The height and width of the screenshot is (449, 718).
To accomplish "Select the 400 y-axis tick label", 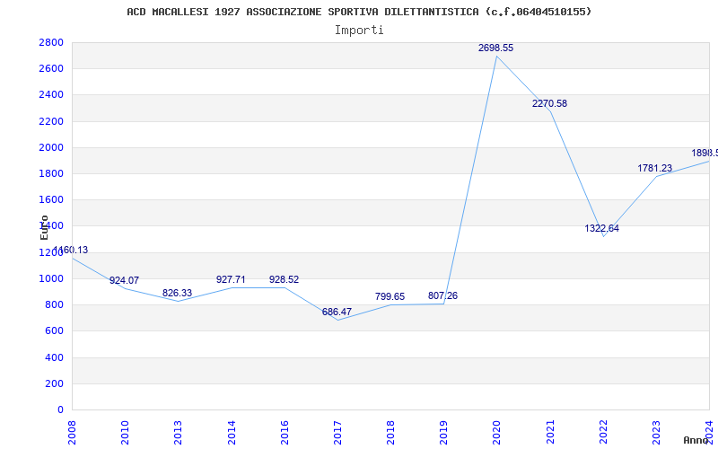I will 55,357.
